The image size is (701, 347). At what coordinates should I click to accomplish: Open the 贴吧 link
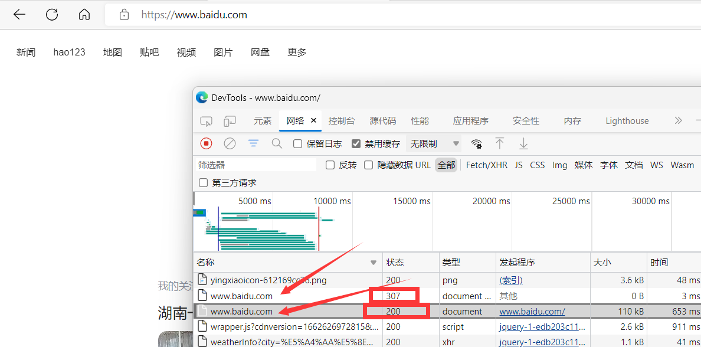149,53
